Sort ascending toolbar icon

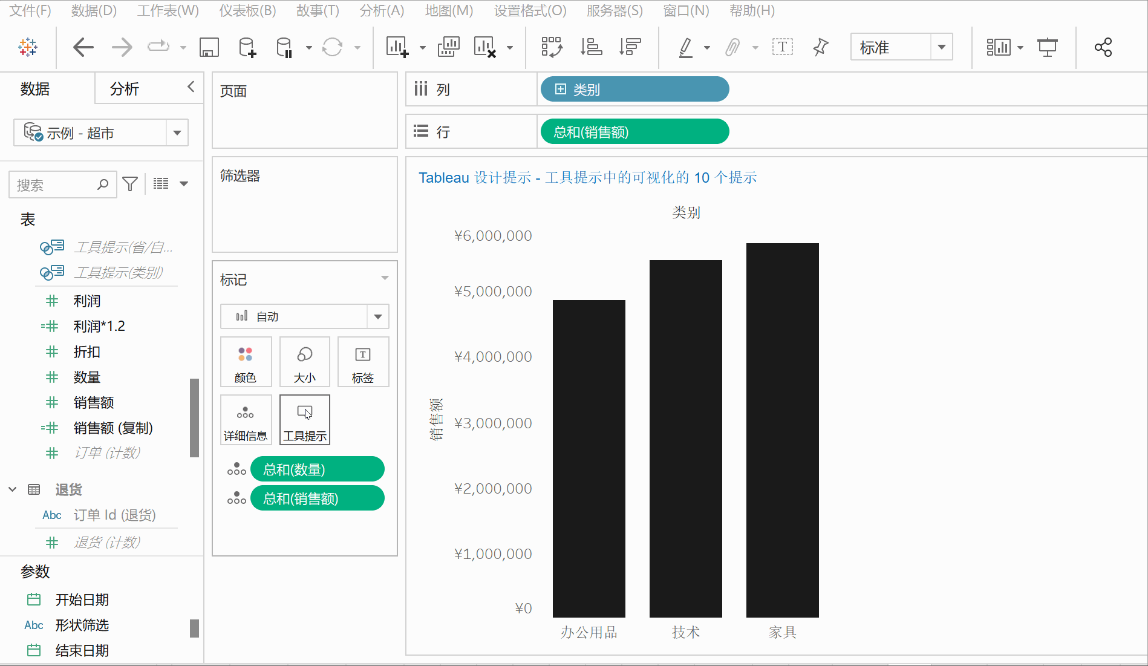[591, 47]
